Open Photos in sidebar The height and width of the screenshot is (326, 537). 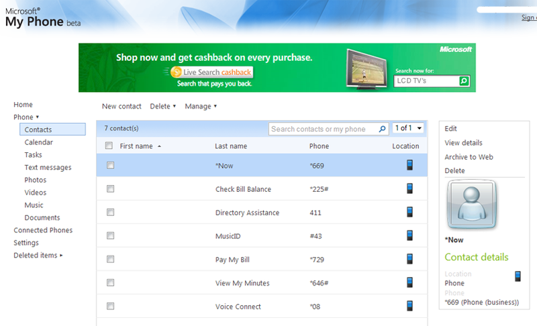tap(36, 180)
